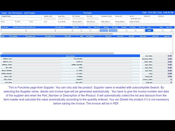Click the Invoice_No input field

tap(121, 19)
